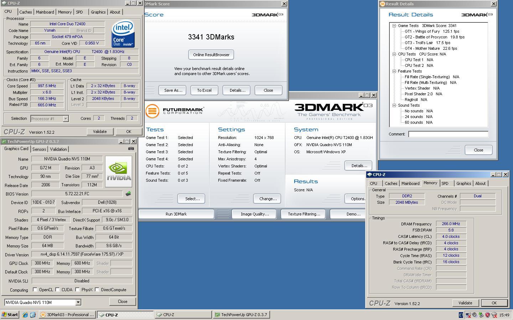This screenshot has width=513, height=320.
Task: Click the wireless disconnected tray icon
Action: click(x=494, y=315)
